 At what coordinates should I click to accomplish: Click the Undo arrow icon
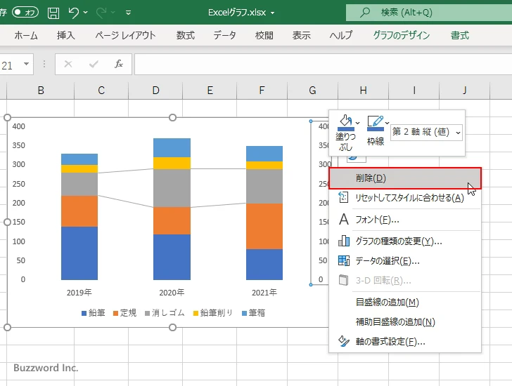tap(74, 13)
